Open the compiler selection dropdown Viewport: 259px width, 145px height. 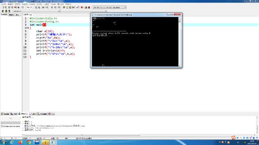[125, 7]
